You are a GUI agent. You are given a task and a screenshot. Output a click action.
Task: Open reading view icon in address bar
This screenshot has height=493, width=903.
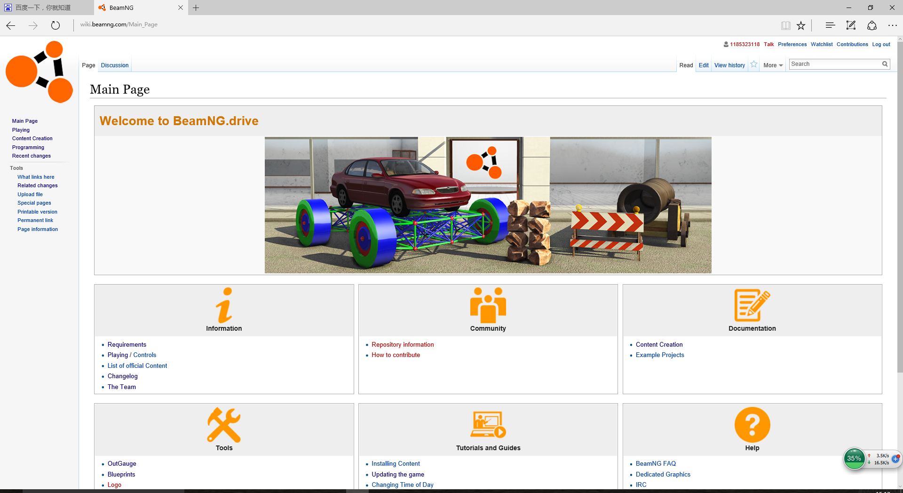point(785,25)
